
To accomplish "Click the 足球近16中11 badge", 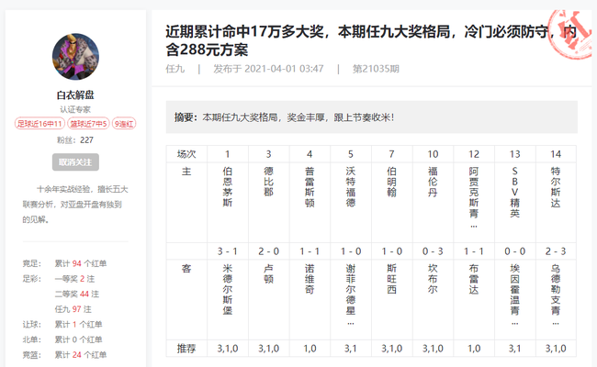I will point(39,124).
